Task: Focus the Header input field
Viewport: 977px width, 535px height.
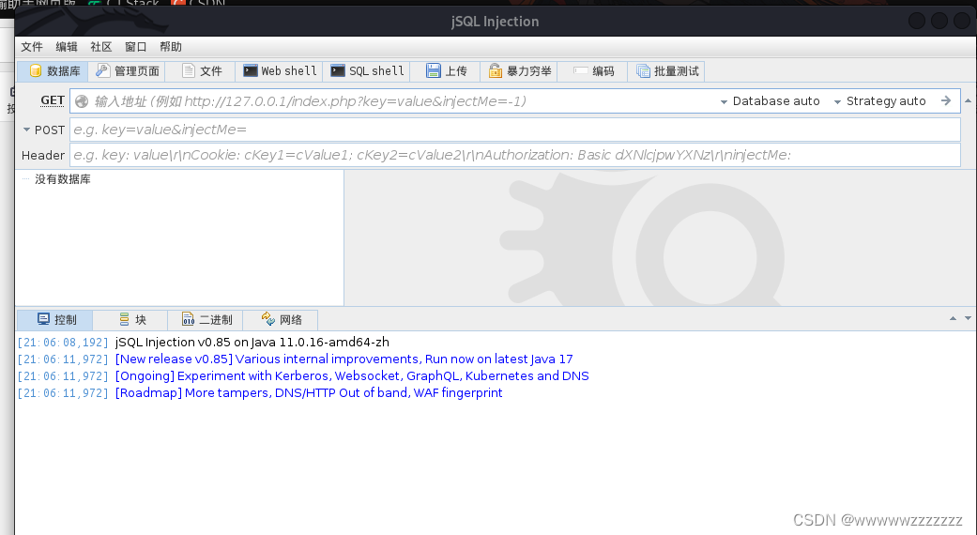Action: 514,155
